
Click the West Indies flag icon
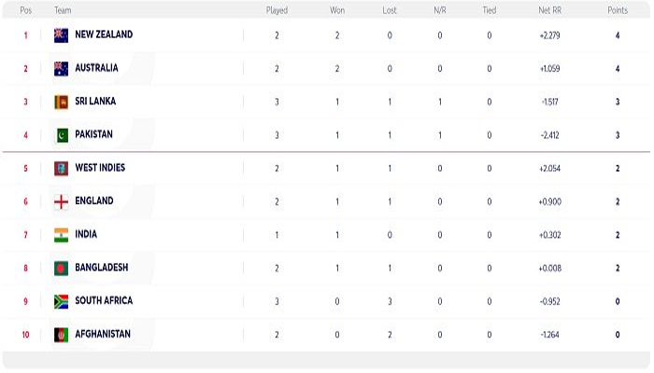pos(62,169)
